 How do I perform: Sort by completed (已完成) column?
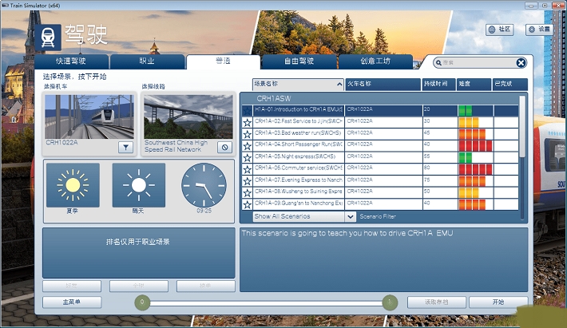tap(510, 84)
